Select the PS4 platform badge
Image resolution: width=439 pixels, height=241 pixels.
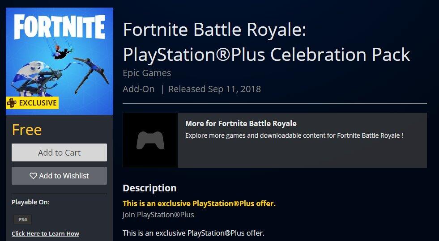coord(21,220)
